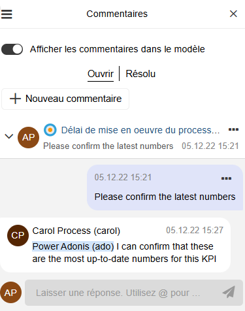Image resolution: width=245 pixels, height=311 pixels.
Task: Click the orange target object icon
Action: (50, 130)
